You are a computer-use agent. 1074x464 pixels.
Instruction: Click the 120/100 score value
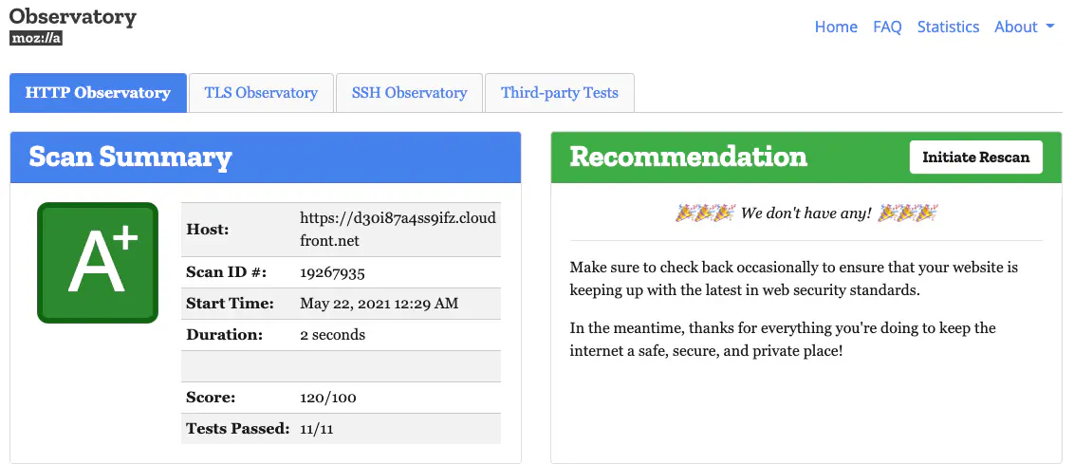(328, 398)
